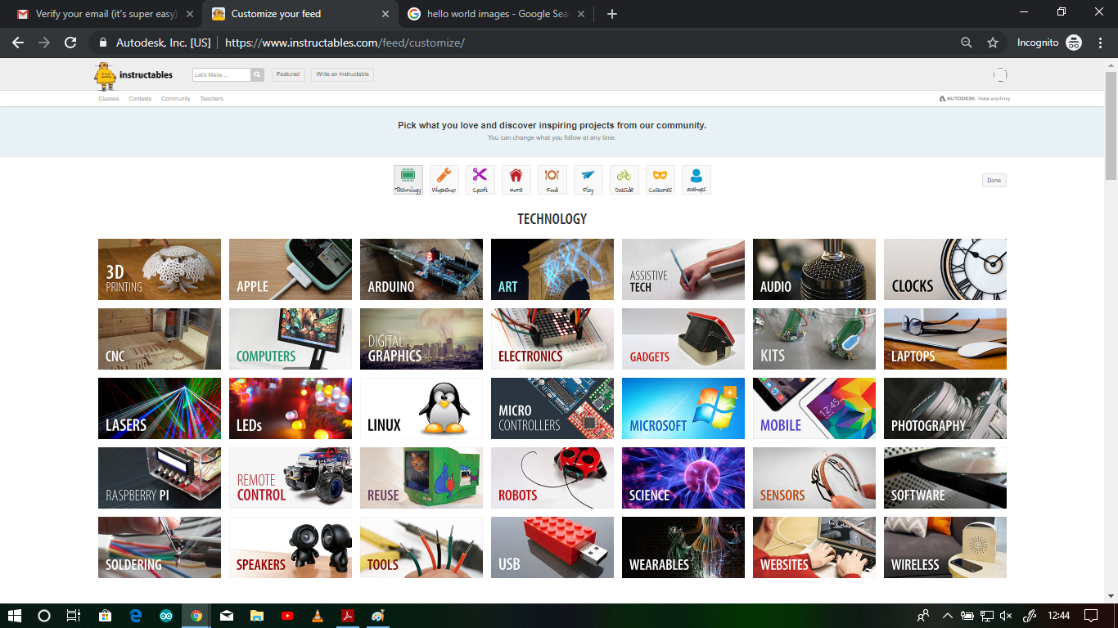The image size is (1118, 628).
Task: Click Chrome's back arrow
Action: coord(18,43)
